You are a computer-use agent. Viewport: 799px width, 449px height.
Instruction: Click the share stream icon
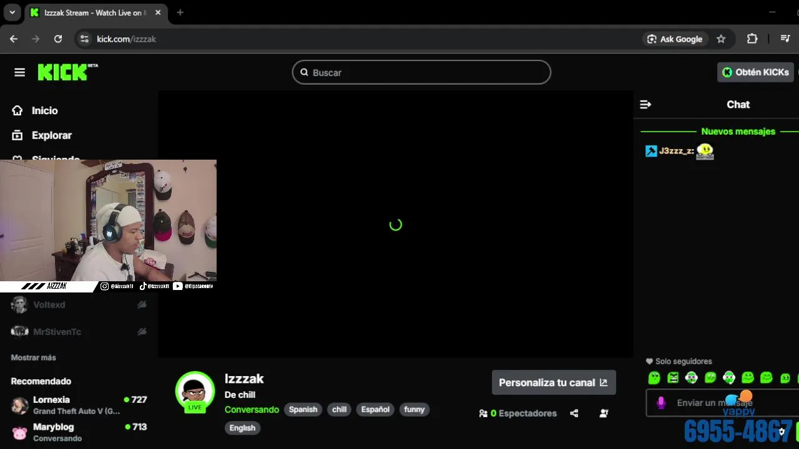tap(574, 413)
